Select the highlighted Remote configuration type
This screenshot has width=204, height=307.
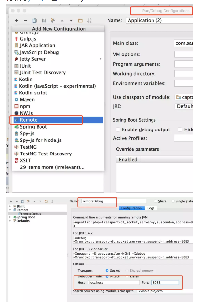[x=58, y=120]
